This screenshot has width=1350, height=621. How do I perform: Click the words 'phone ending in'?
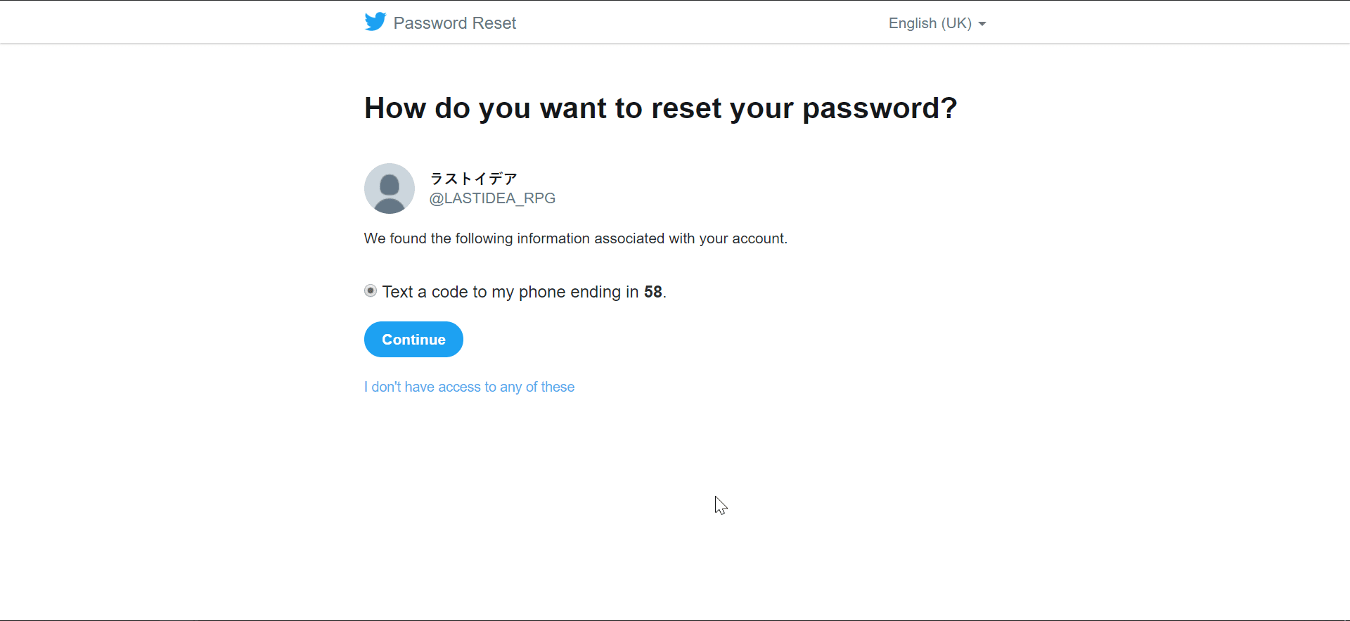tap(578, 292)
